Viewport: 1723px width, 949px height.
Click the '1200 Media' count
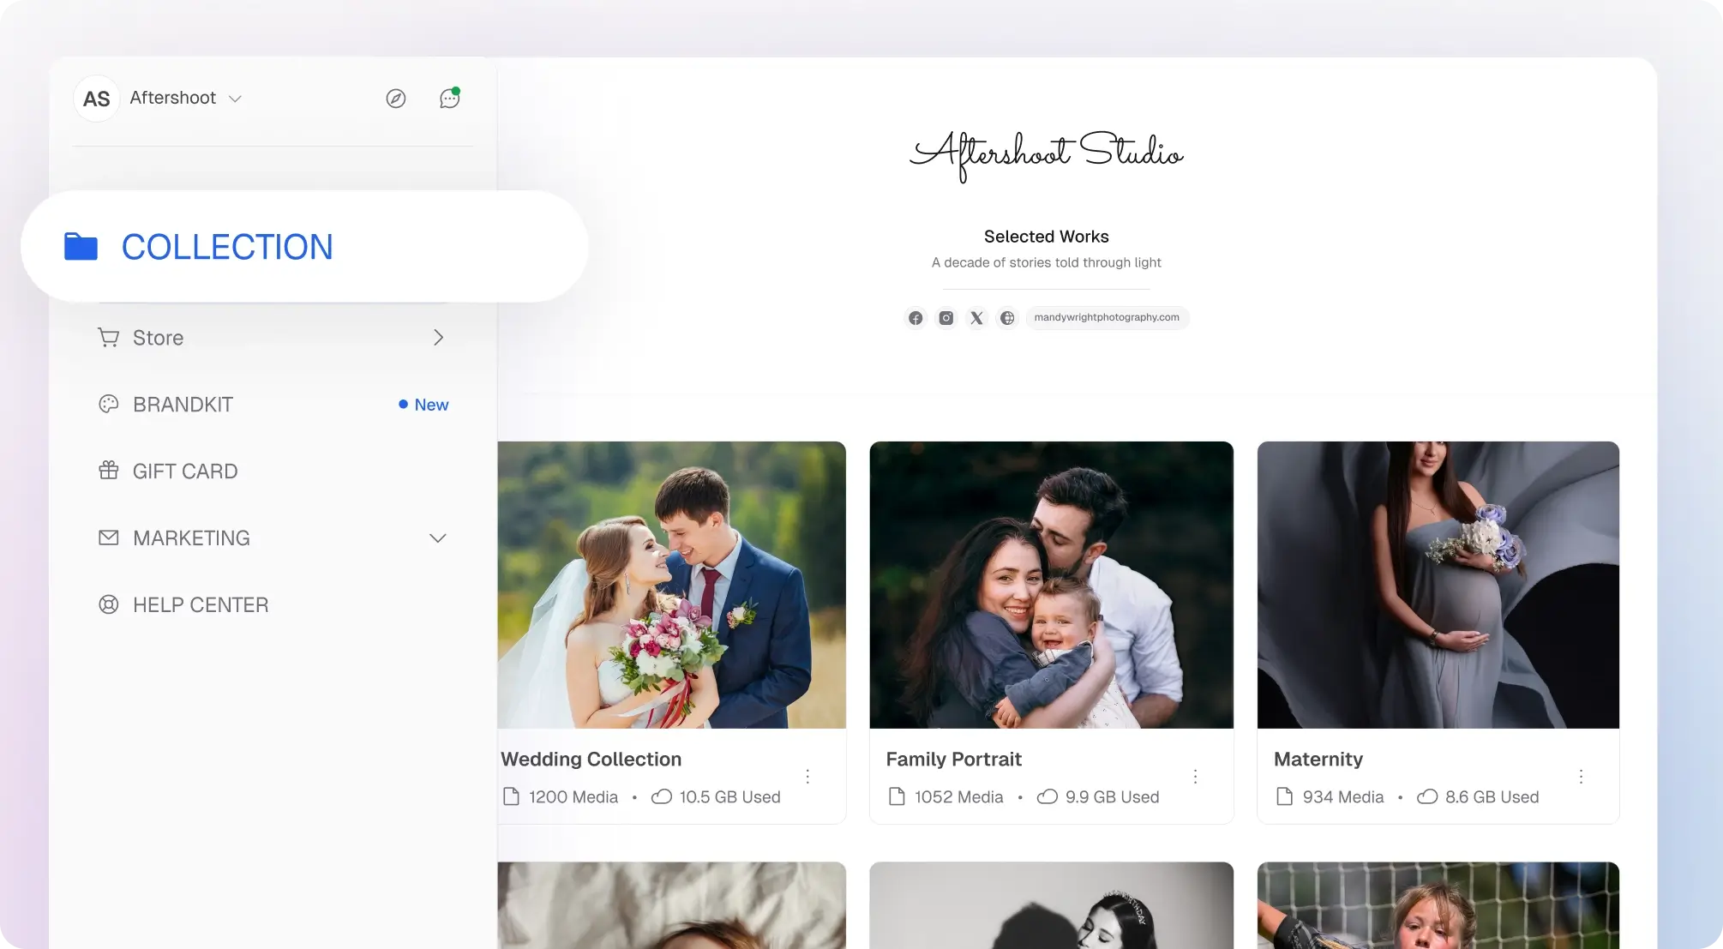click(573, 797)
